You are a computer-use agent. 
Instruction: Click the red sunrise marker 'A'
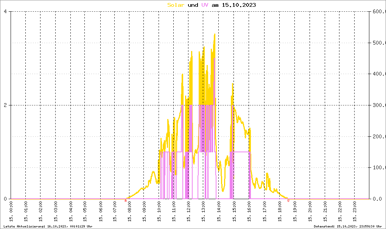click(126, 201)
